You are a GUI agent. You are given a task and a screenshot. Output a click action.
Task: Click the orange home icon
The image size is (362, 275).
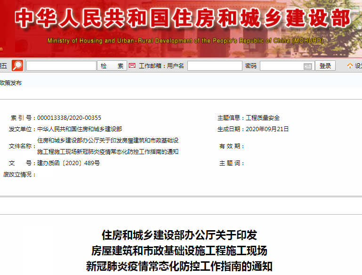click(x=350, y=66)
